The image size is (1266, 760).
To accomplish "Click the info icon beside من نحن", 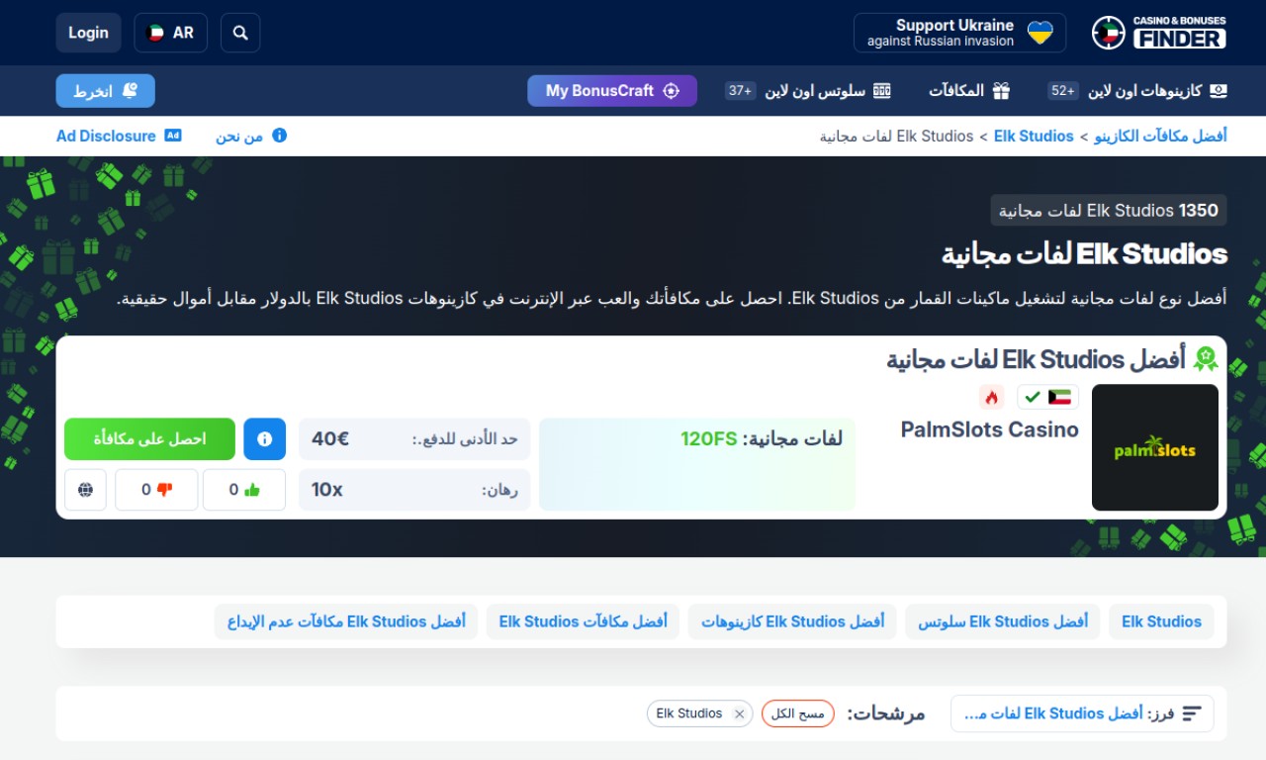I will (279, 136).
